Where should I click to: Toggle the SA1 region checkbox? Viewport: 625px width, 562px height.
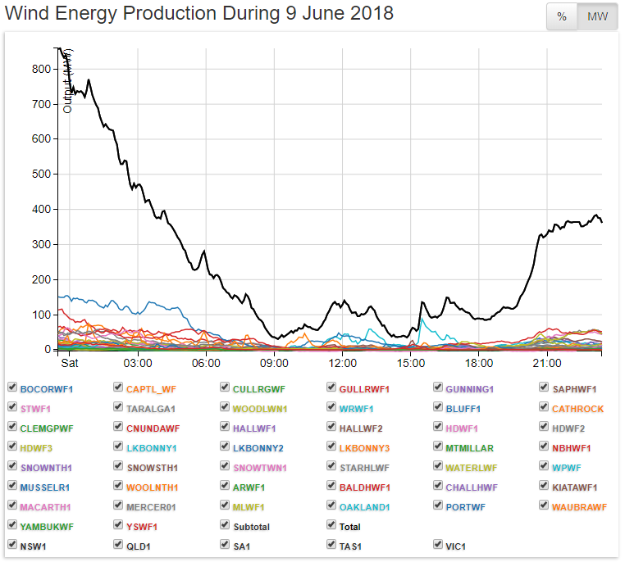pyautogui.click(x=225, y=544)
